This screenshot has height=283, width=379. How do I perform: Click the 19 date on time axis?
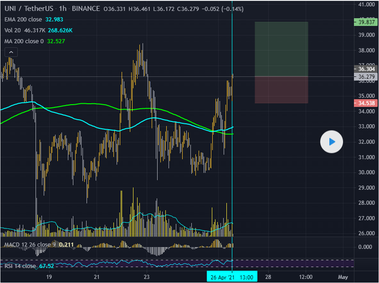coord(49,277)
